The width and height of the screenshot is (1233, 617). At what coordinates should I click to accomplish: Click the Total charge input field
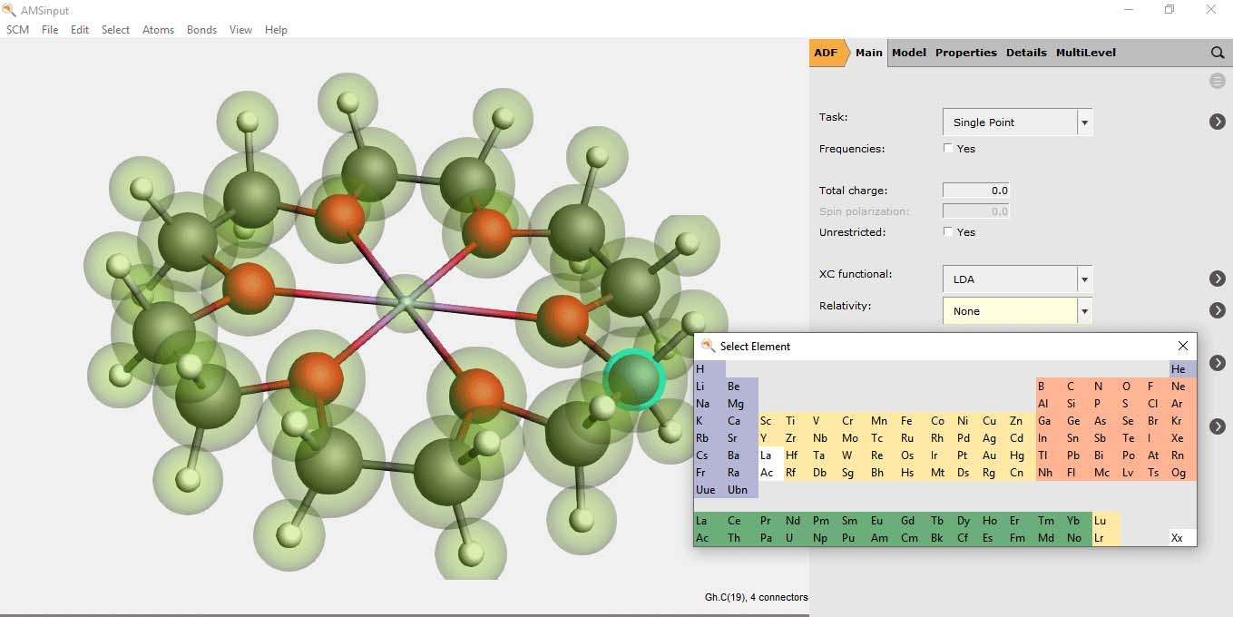976,191
